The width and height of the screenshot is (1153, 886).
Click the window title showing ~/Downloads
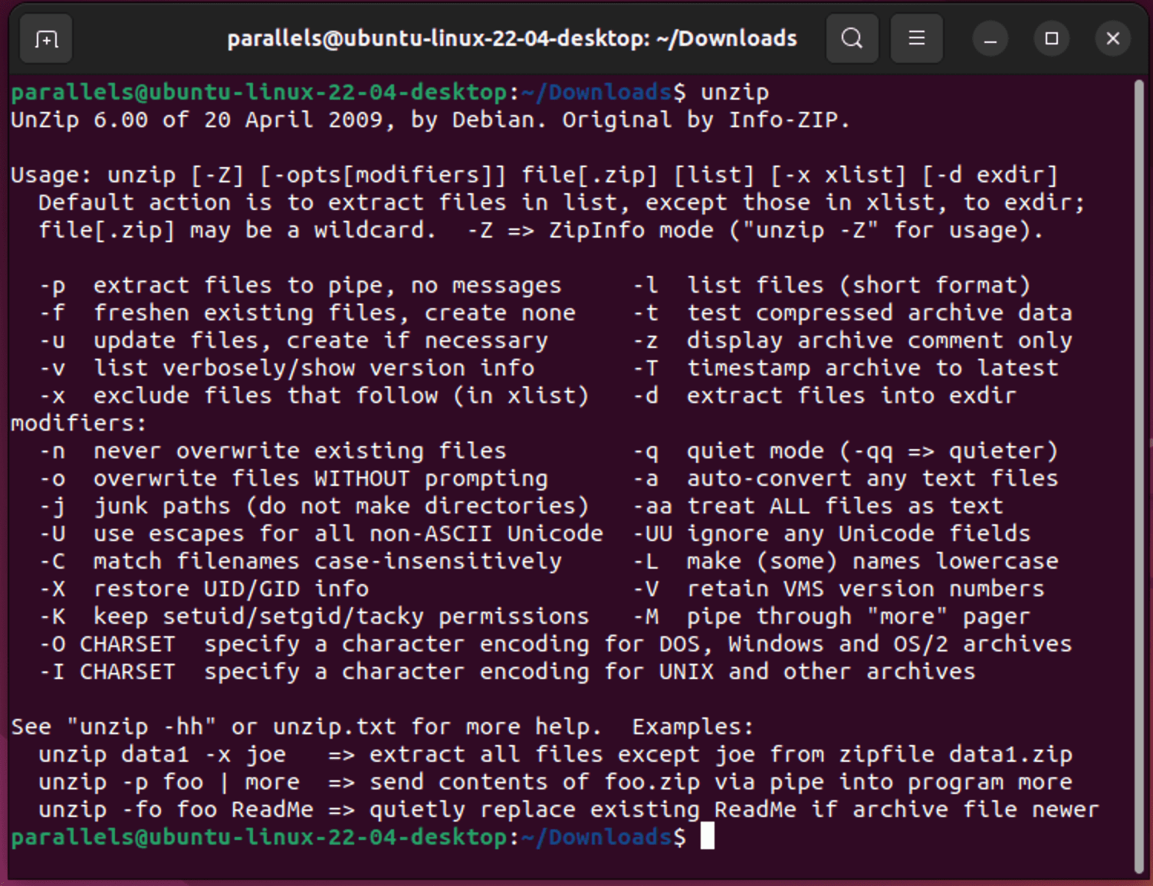[511, 38]
